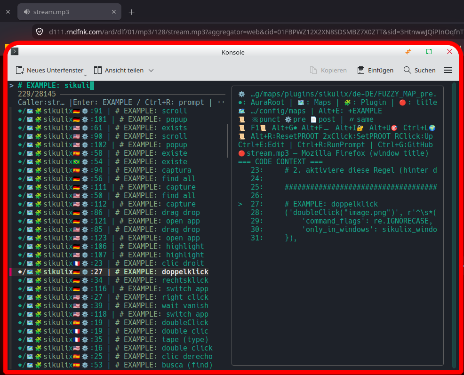Select row ':35 | # EXAMPLE: tape (type)'
464x375 pixels.
click(x=113, y=340)
